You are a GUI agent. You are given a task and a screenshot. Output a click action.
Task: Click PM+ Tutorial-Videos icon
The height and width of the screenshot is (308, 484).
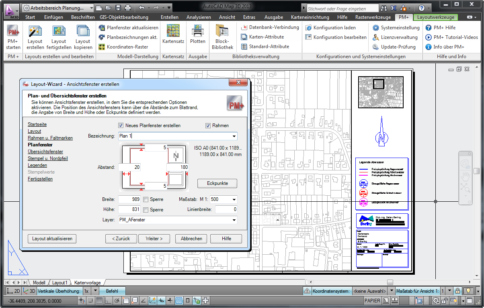tap(429, 37)
